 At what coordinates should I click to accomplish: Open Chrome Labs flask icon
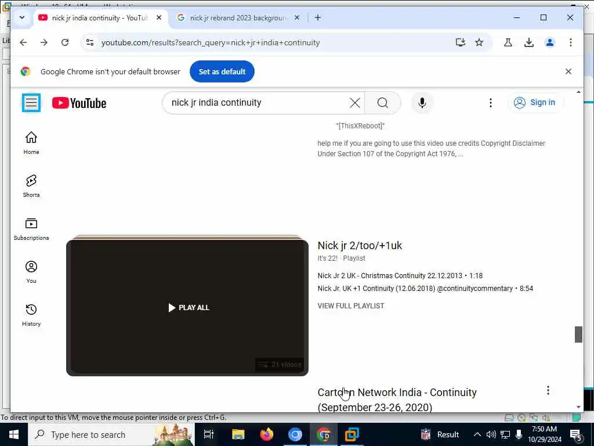pyautogui.click(x=508, y=42)
